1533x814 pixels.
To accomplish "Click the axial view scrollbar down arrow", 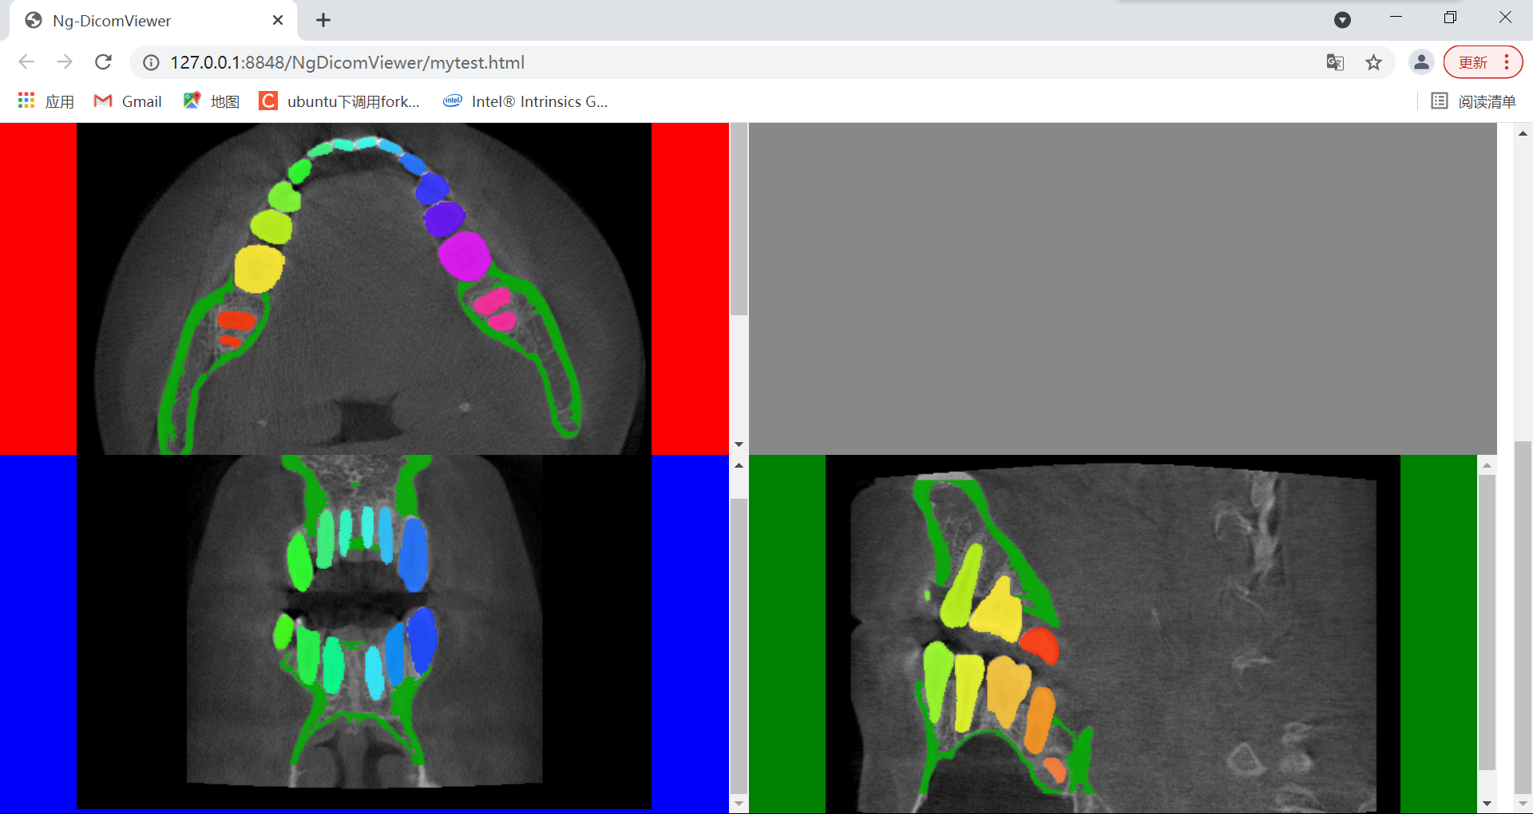I will (739, 445).
